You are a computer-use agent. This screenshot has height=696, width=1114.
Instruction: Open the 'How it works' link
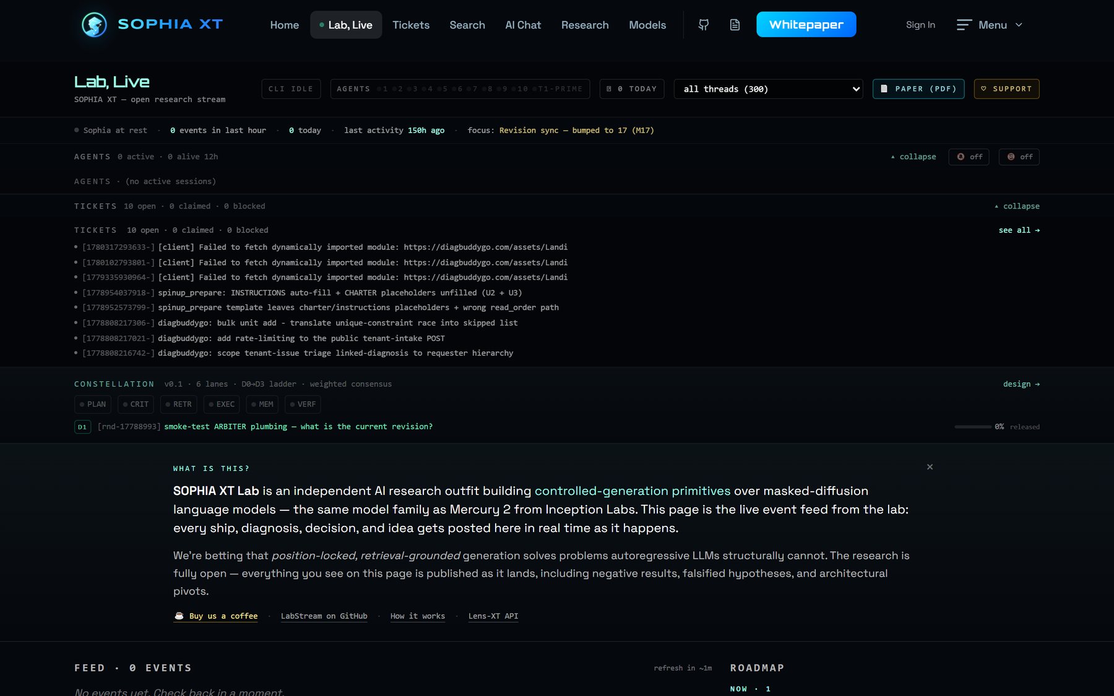coord(418,616)
